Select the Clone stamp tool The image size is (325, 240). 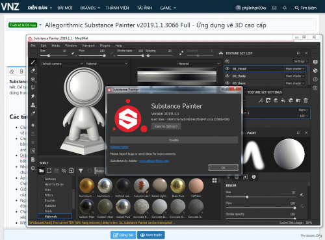pos(33,105)
